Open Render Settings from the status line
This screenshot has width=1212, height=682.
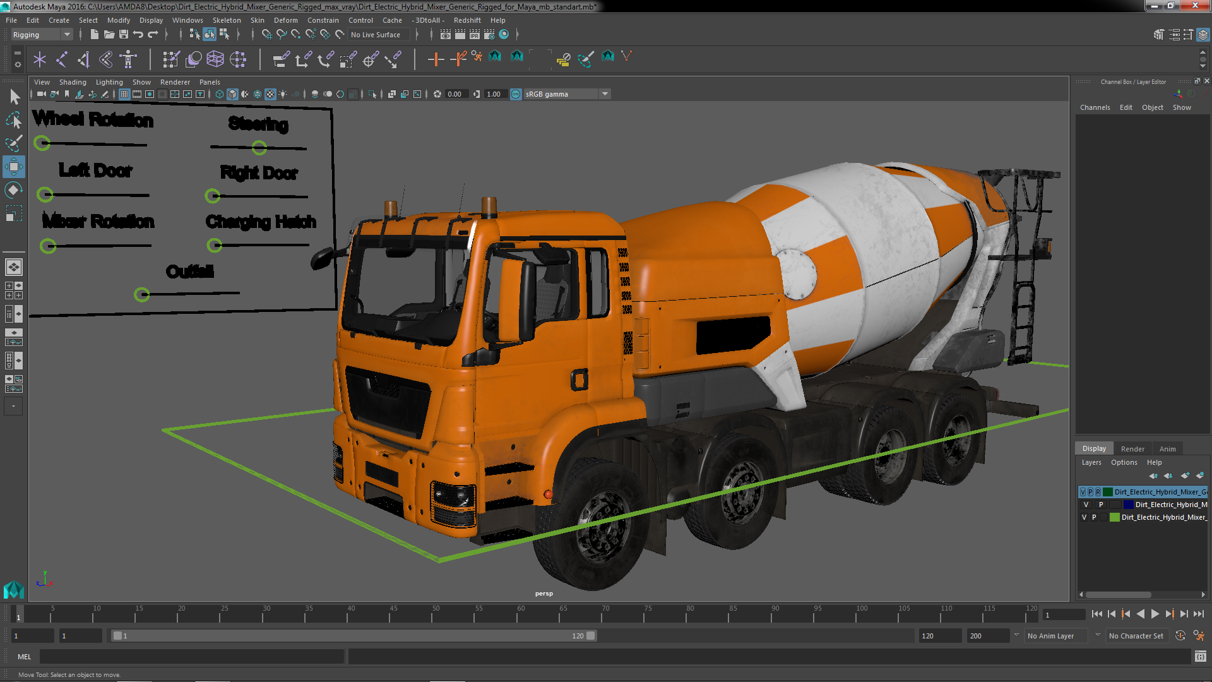[x=489, y=34]
